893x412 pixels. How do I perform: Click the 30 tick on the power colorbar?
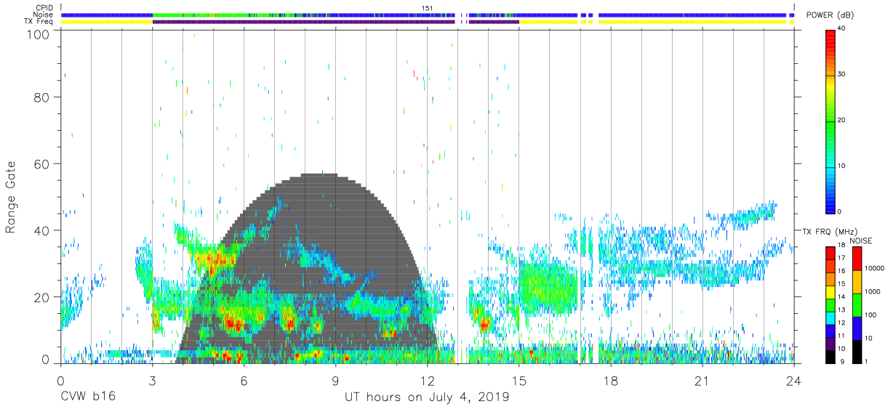coord(841,74)
